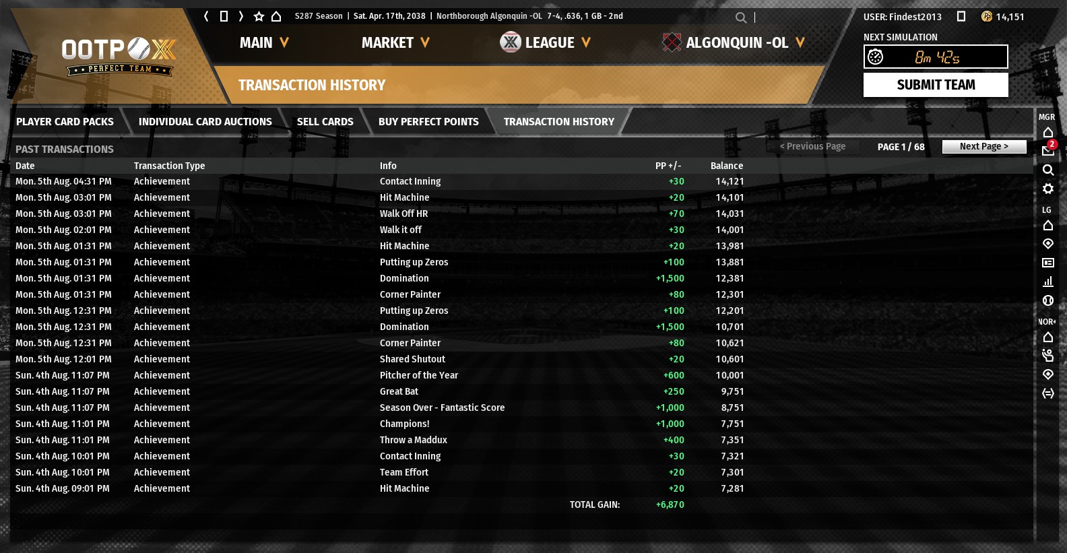This screenshot has width=1067, height=553.
Task: Click the USER: Findest2013 label
Action: coord(903,17)
